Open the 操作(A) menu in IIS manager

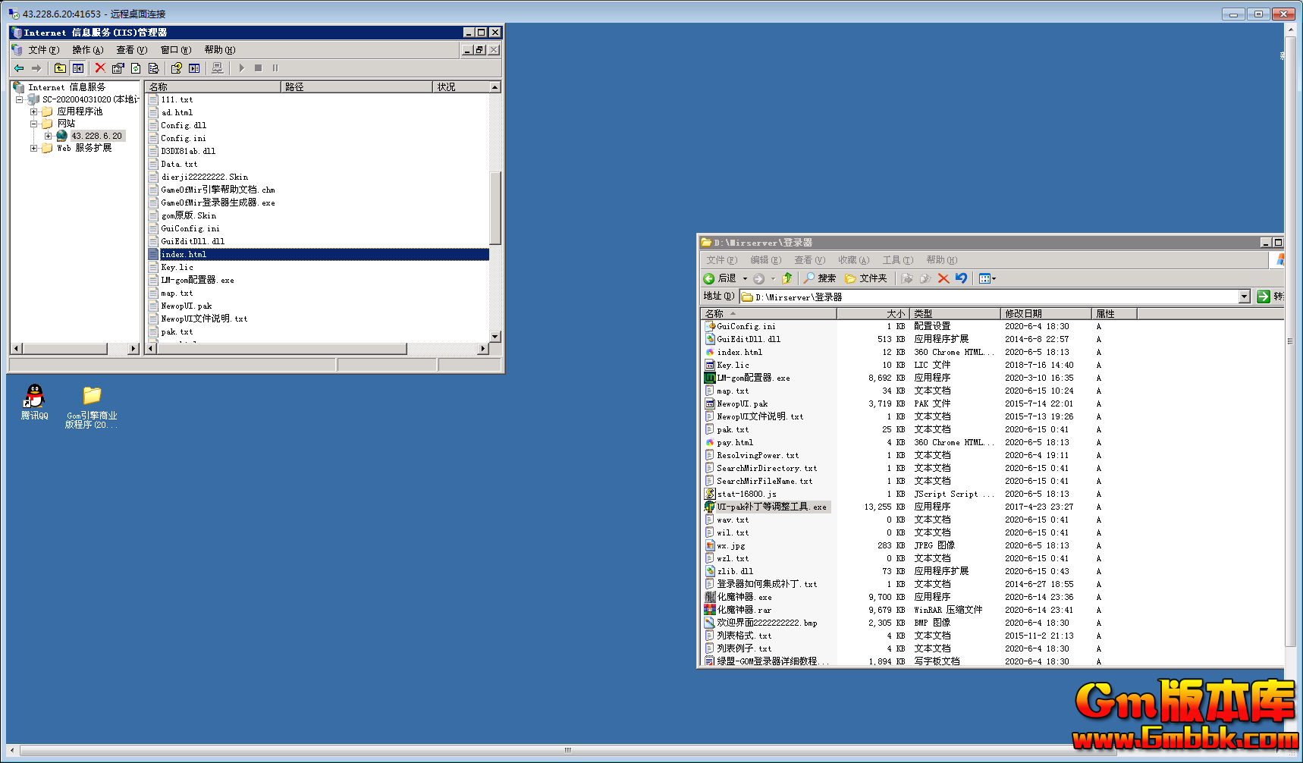point(87,50)
